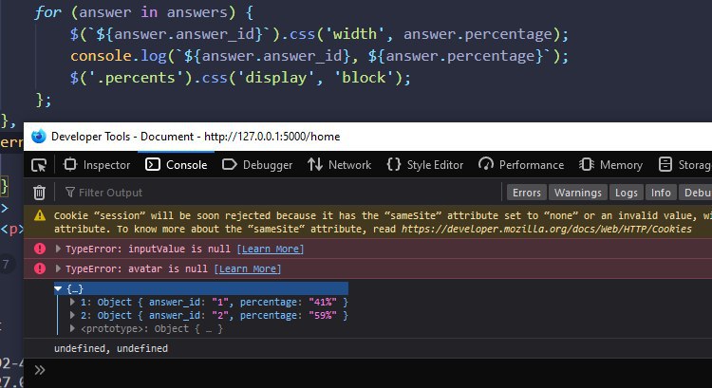Click the Style Editor braces icon
712x388 pixels.
pyautogui.click(x=394, y=164)
